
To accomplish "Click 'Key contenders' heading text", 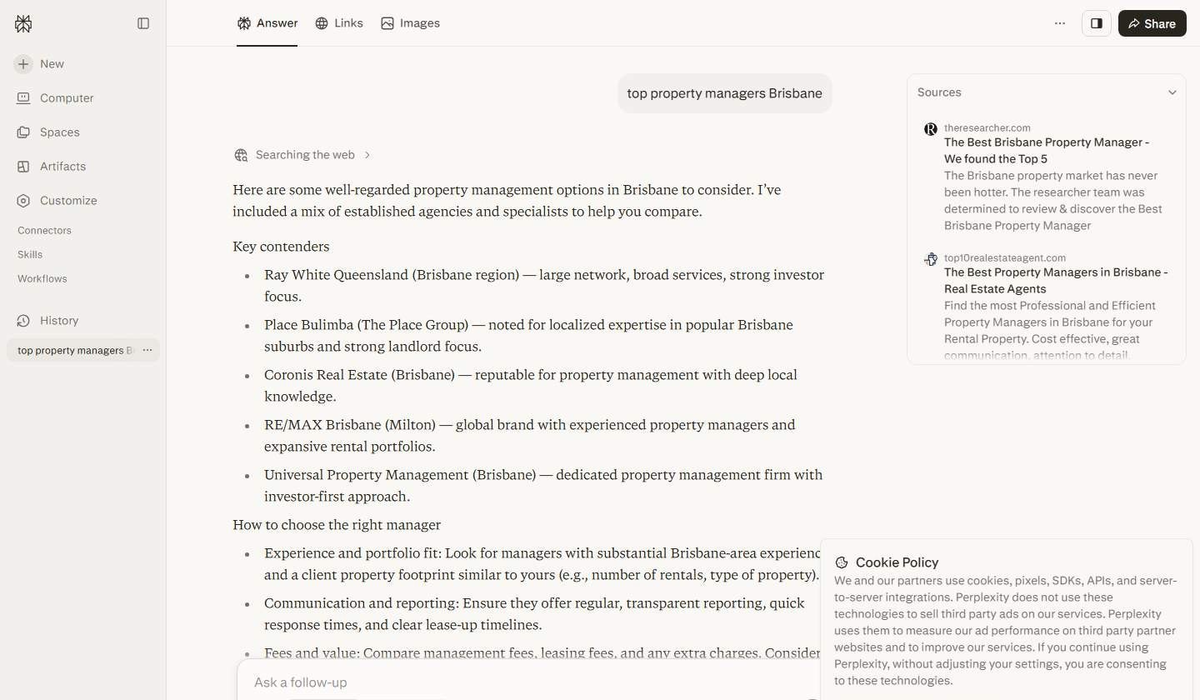I will 281,247.
